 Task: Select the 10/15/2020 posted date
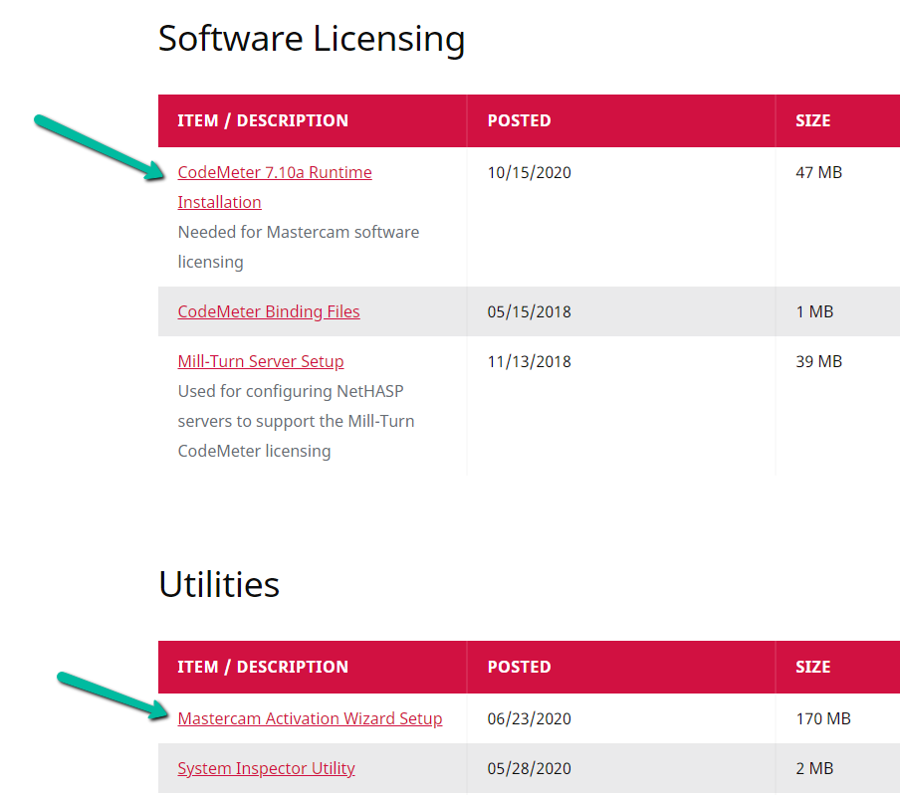point(530,173)
